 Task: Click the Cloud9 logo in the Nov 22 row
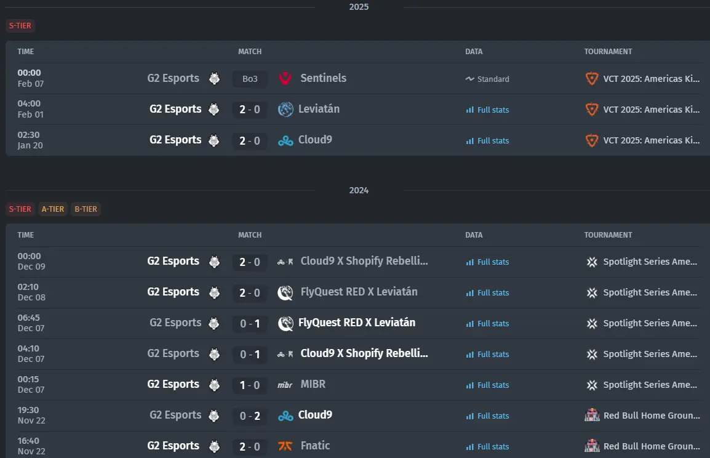pos(285,416)
